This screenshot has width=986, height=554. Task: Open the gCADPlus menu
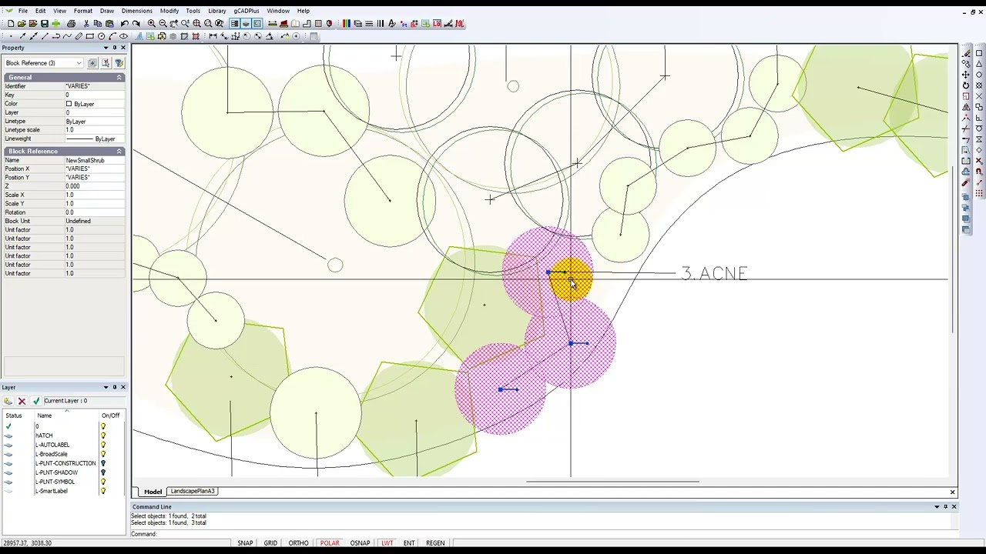pyautogui.click(x=246, y=11)
